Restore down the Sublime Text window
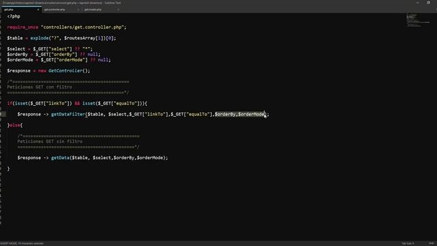Image resolution: width=437 pixels, height=246 pixels. pyautogui.click(x=428, y=3)
